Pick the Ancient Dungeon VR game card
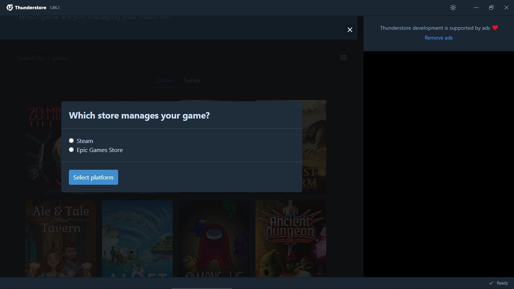 pyautogui.click(x=291, y=239)
